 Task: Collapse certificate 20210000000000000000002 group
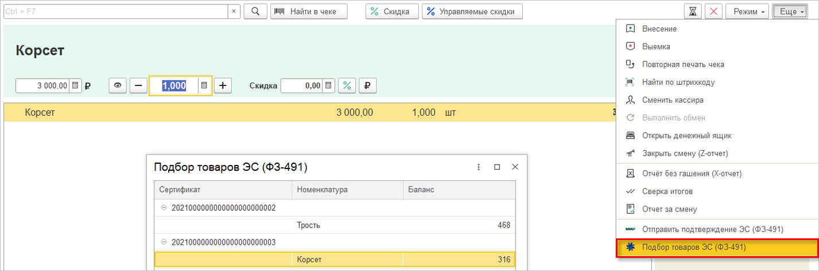(x=164, y=208)
